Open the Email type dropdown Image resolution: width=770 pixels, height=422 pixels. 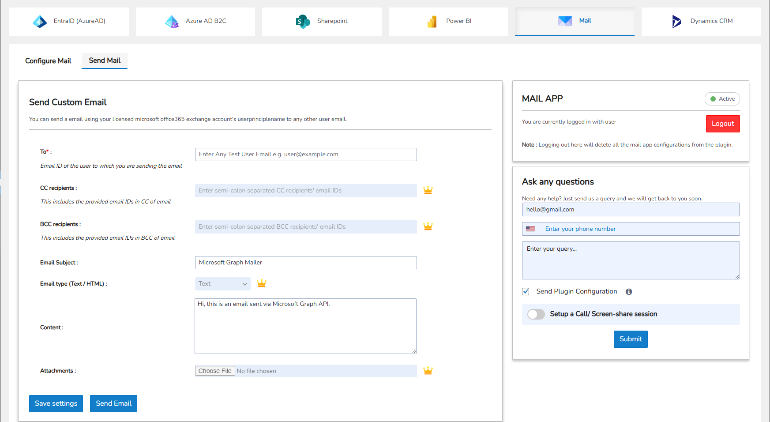[x=222, y=283]
